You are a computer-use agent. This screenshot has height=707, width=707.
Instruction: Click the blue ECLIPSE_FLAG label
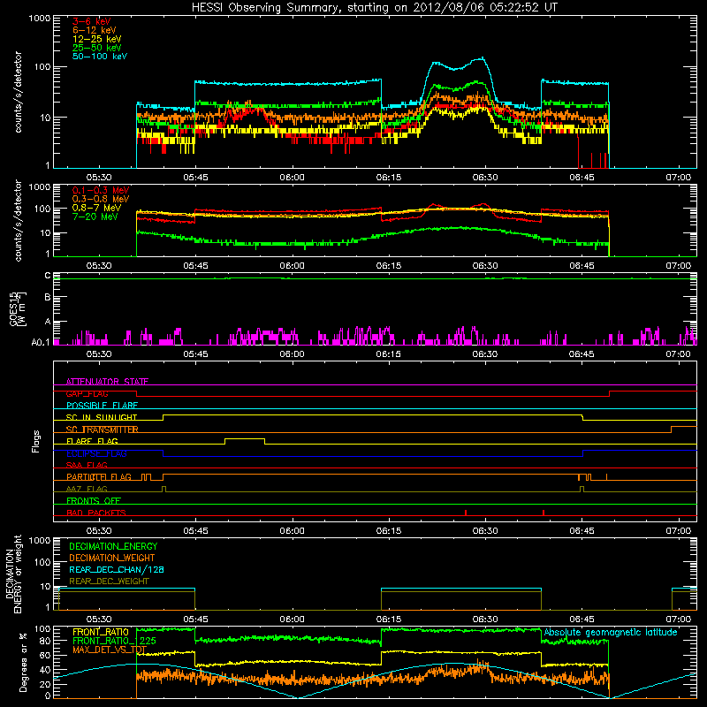pyautogui.click(x=96, y=453)
